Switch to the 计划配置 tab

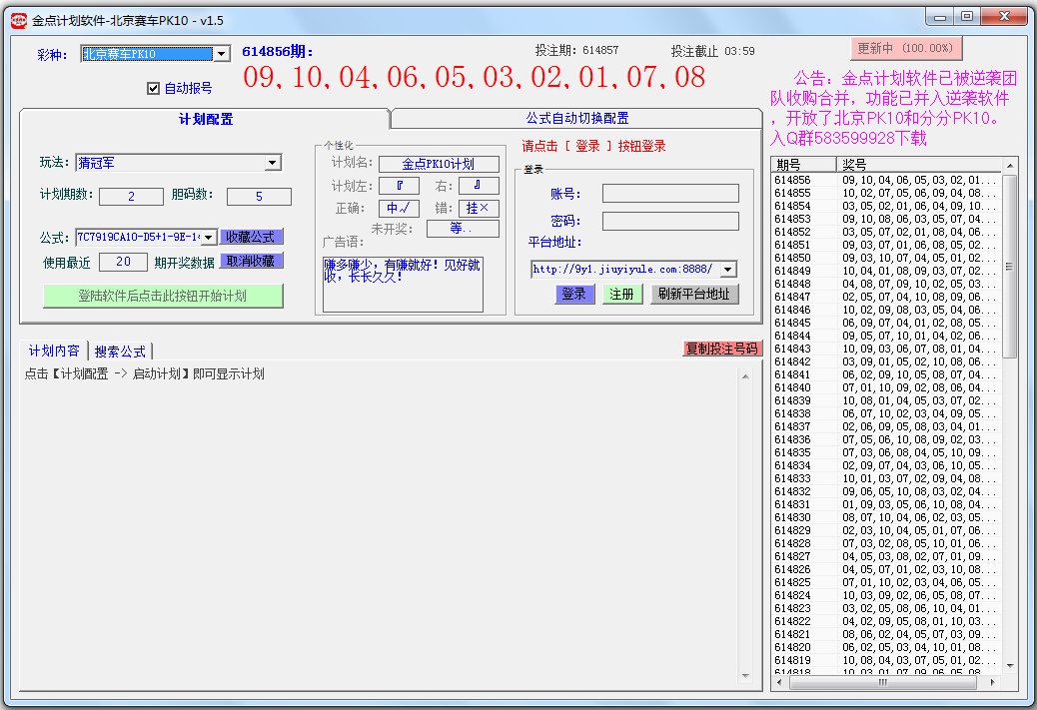(x=206, y=119)
